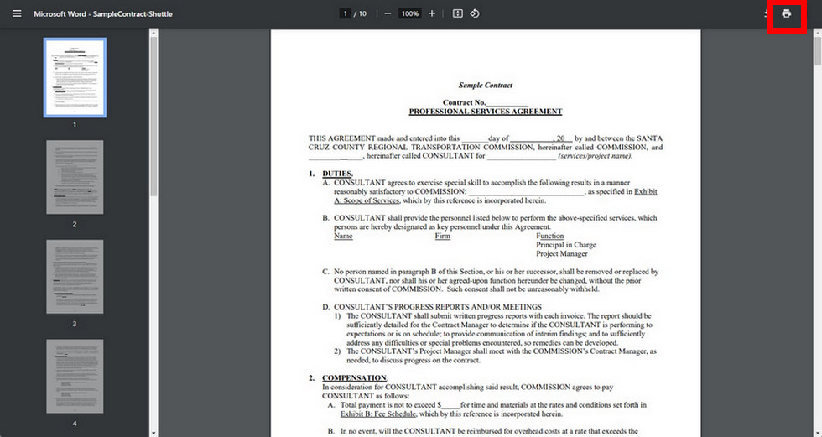Click the 100% zoom level field
This screenshot has width=822, height=437.
pos(410,13)
